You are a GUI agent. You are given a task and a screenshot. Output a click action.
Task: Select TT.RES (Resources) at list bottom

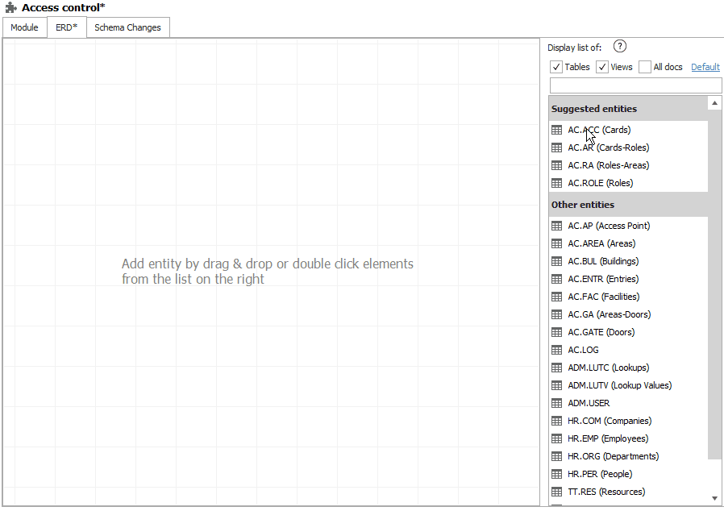tap(605, 492)
